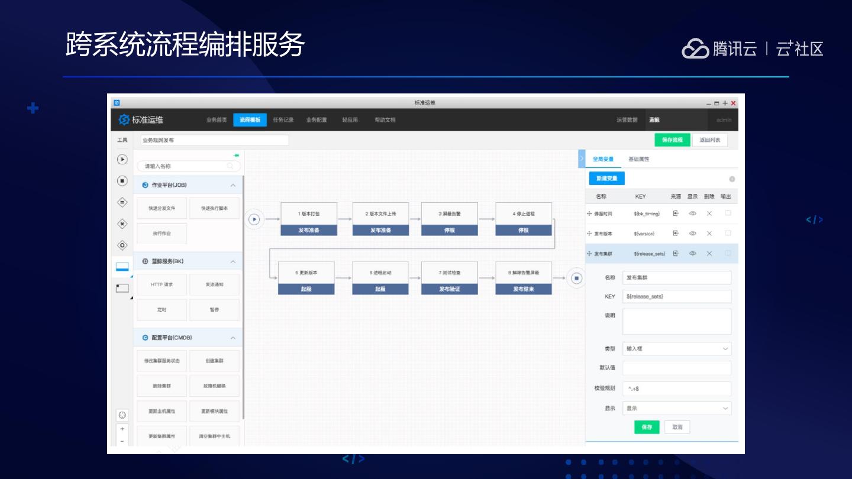Open the 流程模板 nav item

[x=250, y=119]
